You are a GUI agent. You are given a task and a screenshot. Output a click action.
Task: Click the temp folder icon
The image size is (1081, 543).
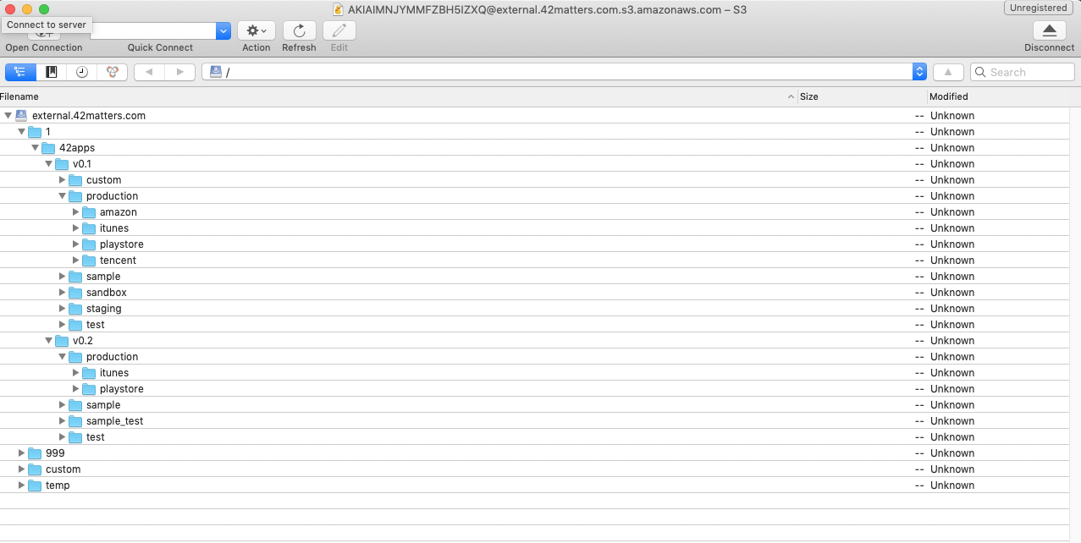point(35,485)
